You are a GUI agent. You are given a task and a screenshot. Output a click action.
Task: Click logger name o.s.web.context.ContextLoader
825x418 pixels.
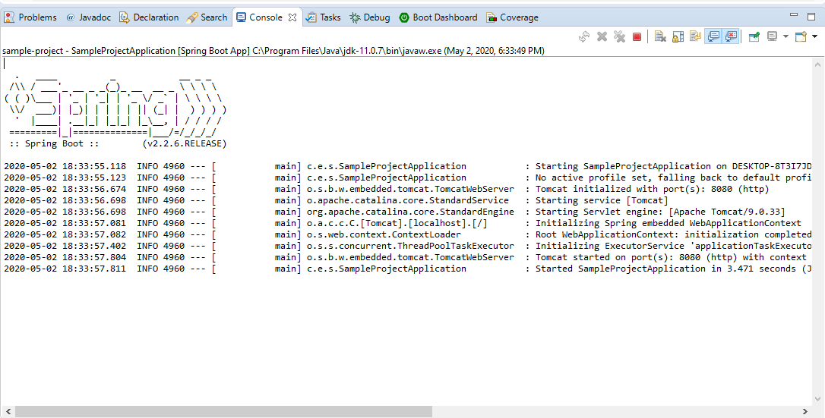[x=384, y=234]
